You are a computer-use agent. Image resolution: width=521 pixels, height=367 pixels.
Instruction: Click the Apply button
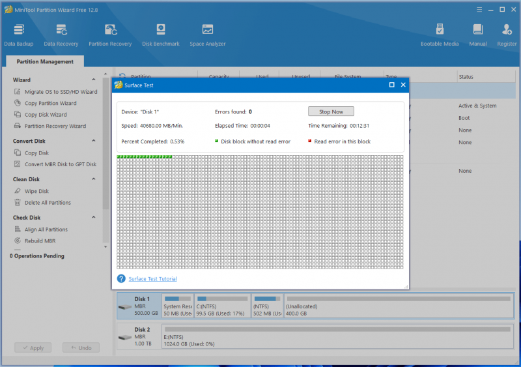pyautogui.click(x=33, y=347)
